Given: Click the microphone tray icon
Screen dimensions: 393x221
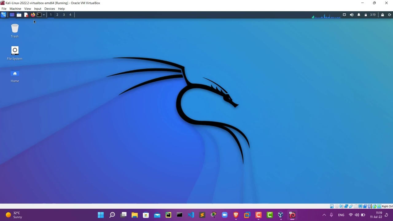Looking at the screenshot, I should (x=331, y=215).
